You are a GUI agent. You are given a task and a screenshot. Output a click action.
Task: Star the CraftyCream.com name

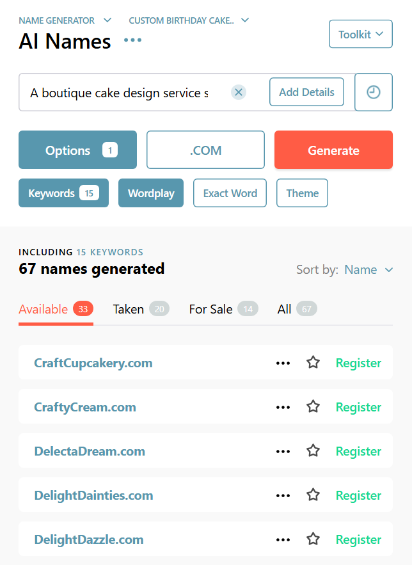click(x=313, y=407)
